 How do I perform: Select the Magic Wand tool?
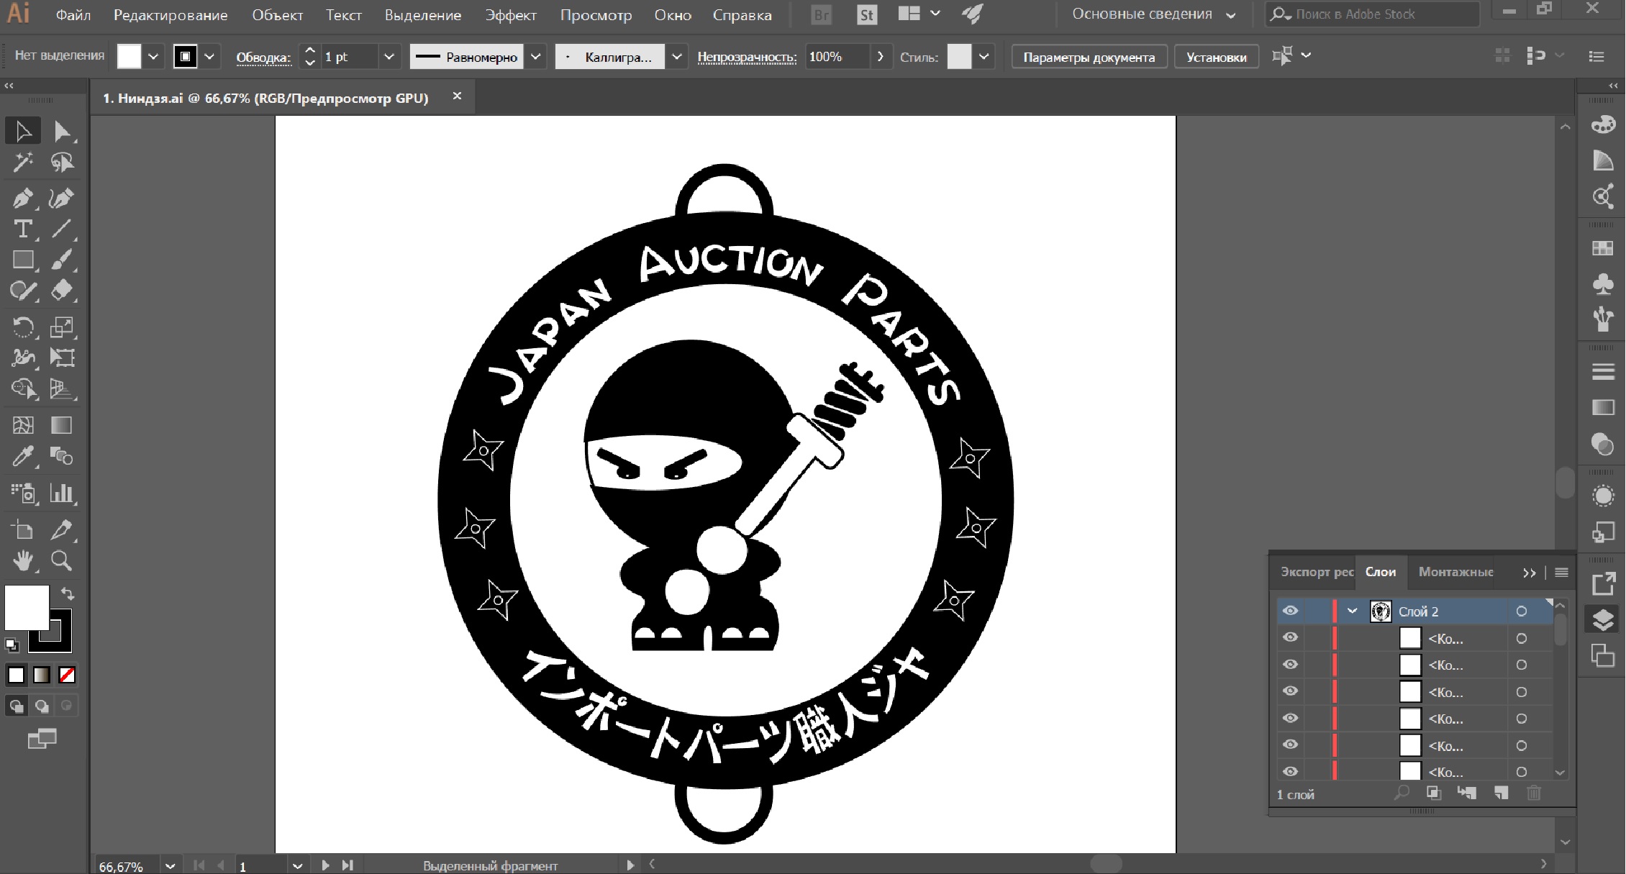point(22,163)
